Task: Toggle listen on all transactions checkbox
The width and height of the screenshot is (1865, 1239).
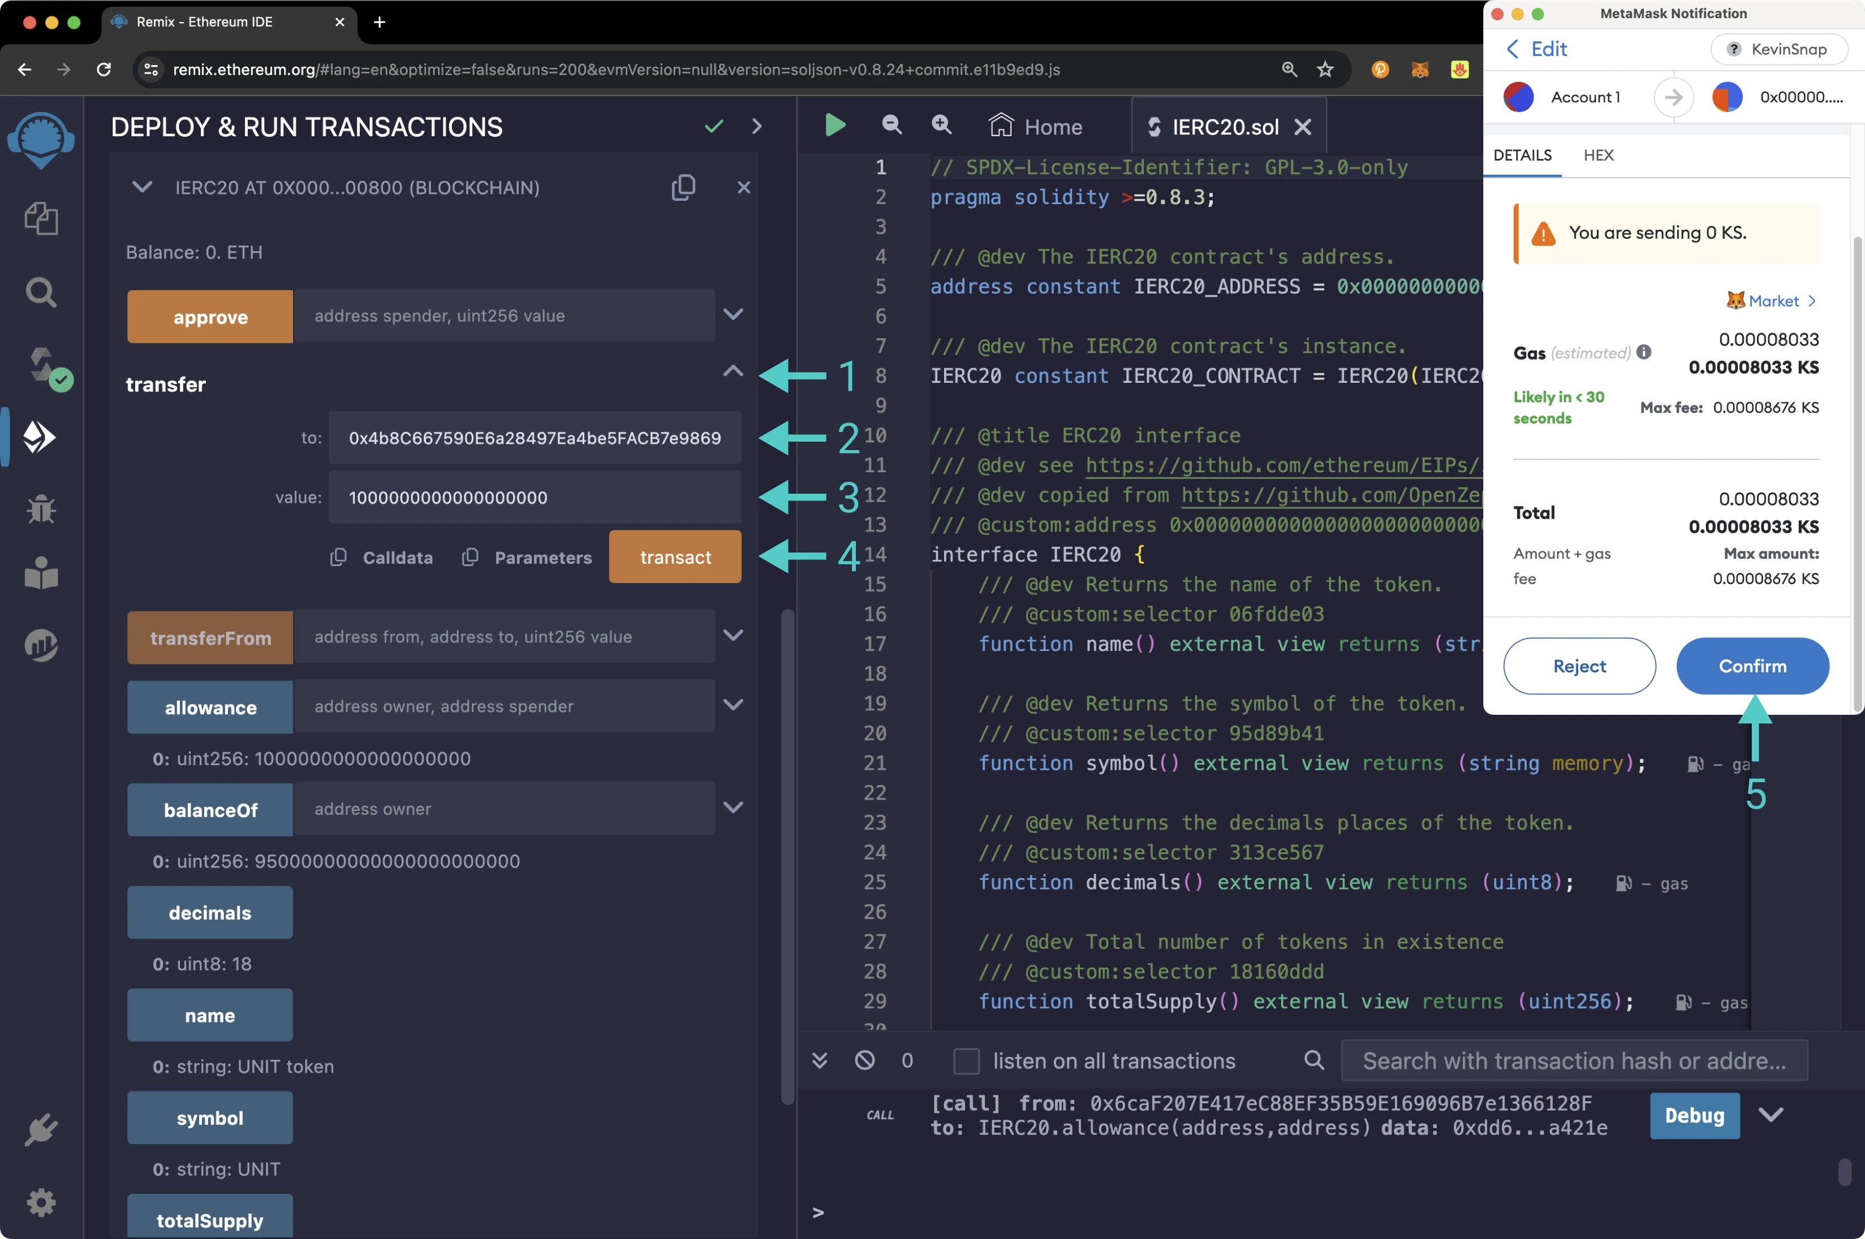Action: [966, 1060]
